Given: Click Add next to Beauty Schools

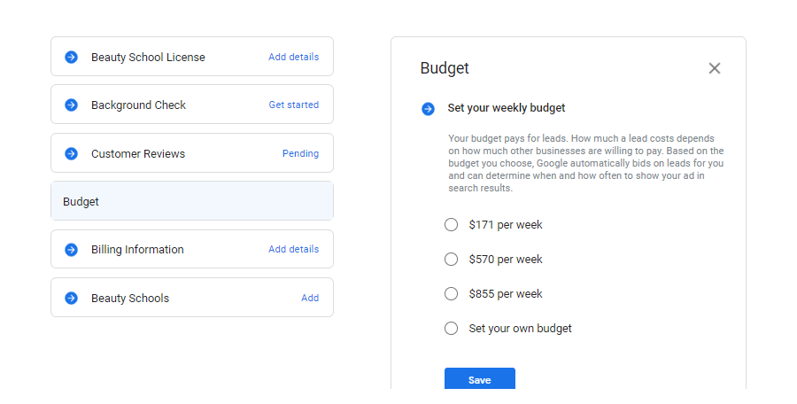Looking at the screenshot, I should (x=310, y=298).
